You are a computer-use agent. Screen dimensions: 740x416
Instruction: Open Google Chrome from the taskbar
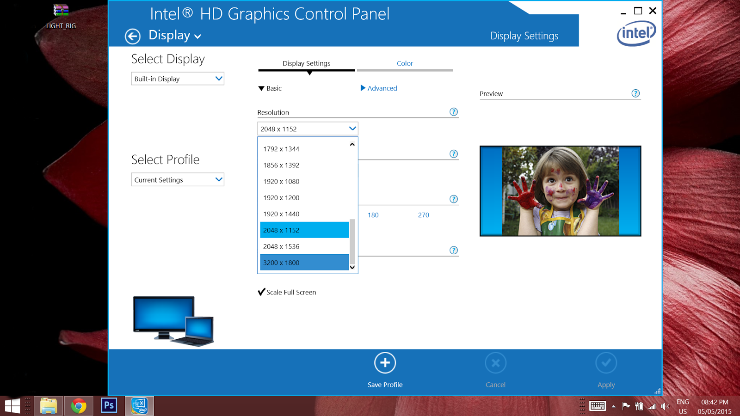tap(79, 406)
